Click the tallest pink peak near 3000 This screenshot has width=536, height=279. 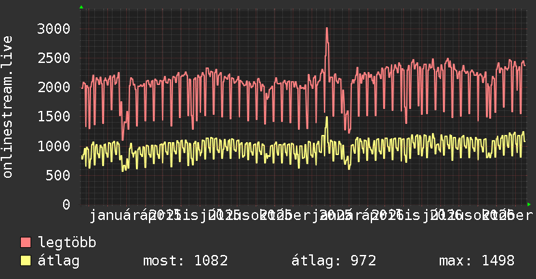tap(327, 29)
